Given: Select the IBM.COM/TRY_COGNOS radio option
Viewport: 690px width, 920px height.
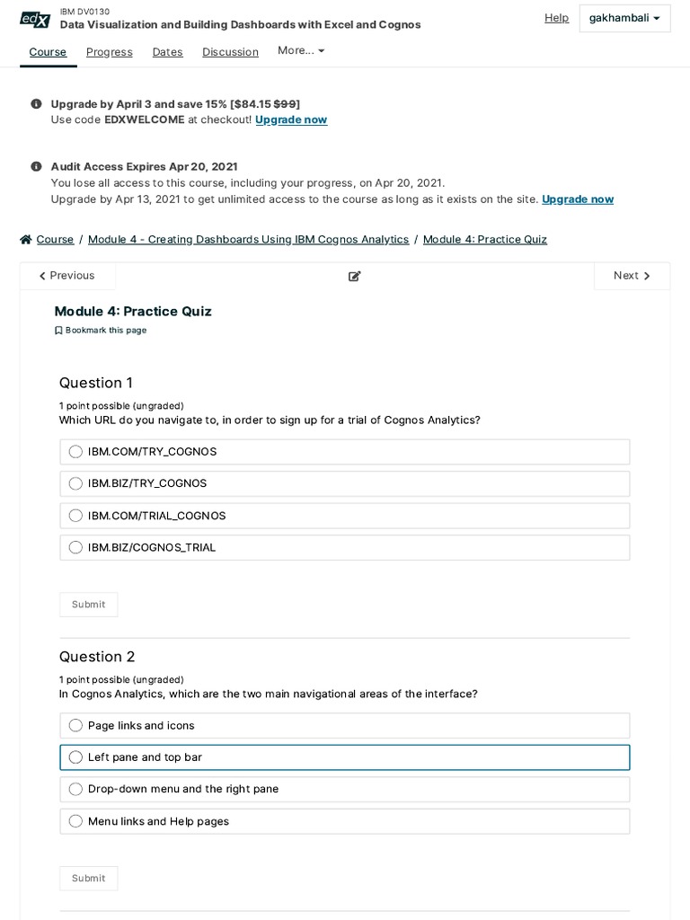Looking at the screenshot, I should (75, 452).
